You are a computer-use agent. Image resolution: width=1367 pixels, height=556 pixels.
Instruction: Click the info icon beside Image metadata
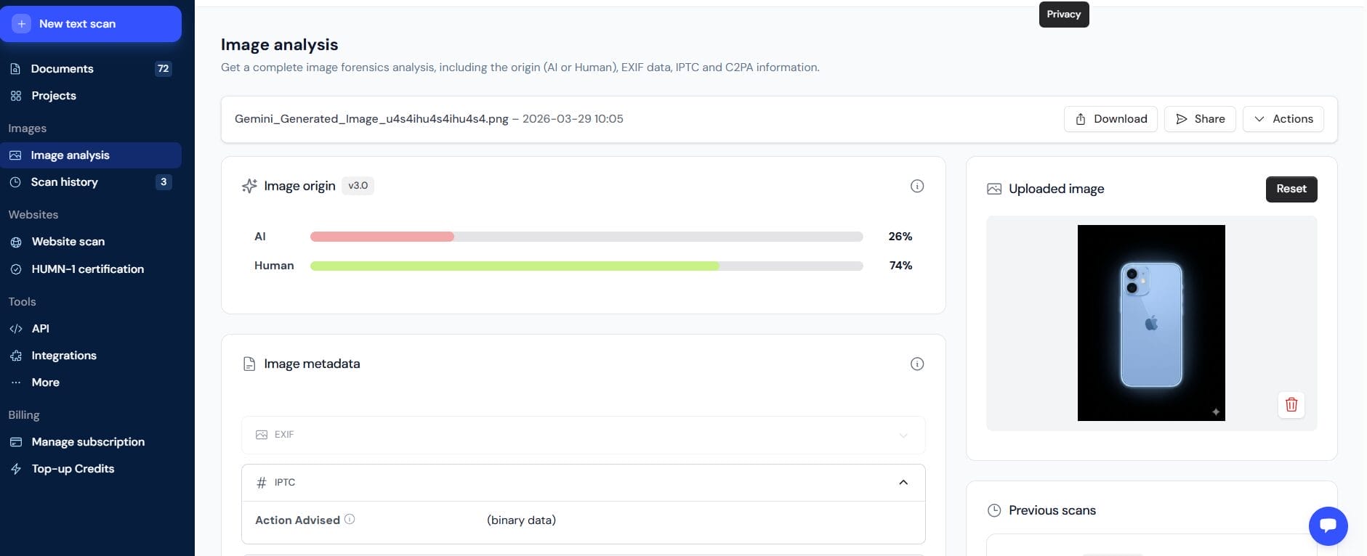(917, 364)
